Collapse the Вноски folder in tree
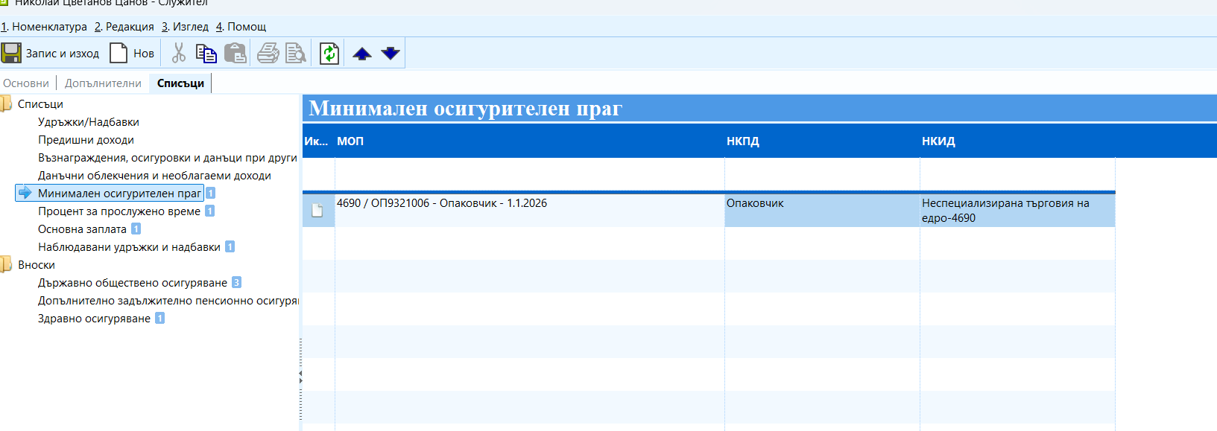 click(6, 265)
